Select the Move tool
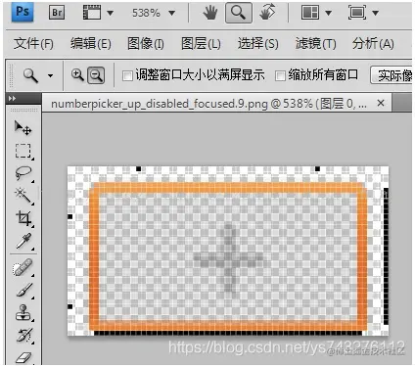 click(x=23, y=127)
